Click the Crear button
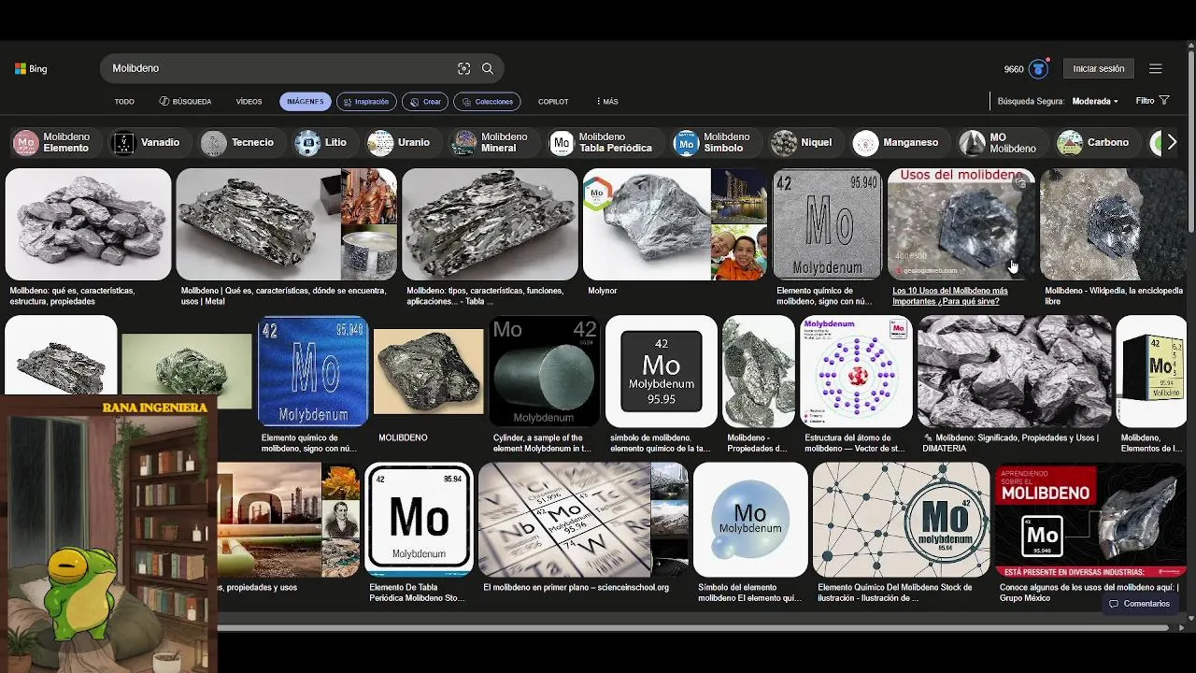The width and height of the screenshot is (1196, 673). [425, 101]
